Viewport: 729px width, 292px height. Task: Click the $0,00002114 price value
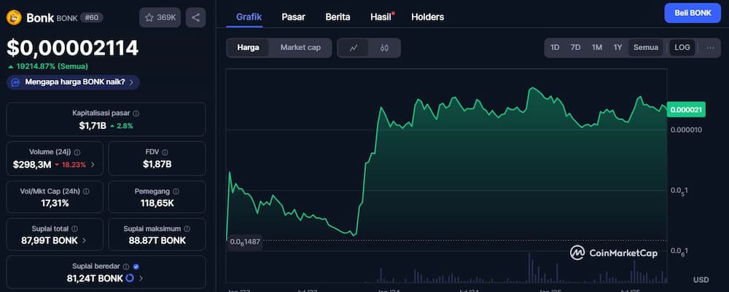[72, 48]
